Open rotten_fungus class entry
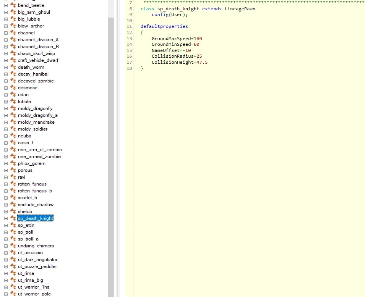 [32, 184]
